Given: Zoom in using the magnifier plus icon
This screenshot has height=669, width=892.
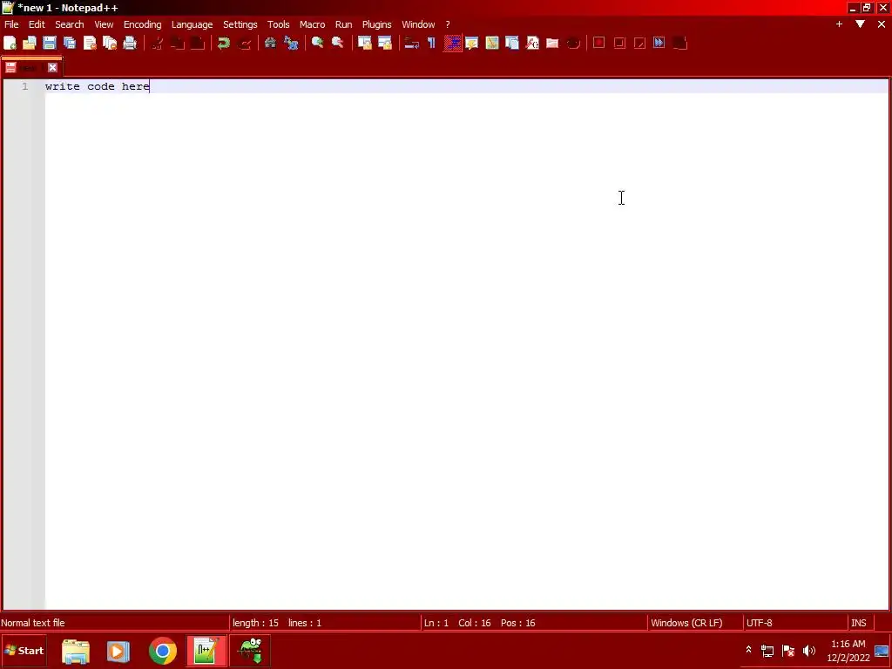Looking at the screenshot, I should 317,43.
